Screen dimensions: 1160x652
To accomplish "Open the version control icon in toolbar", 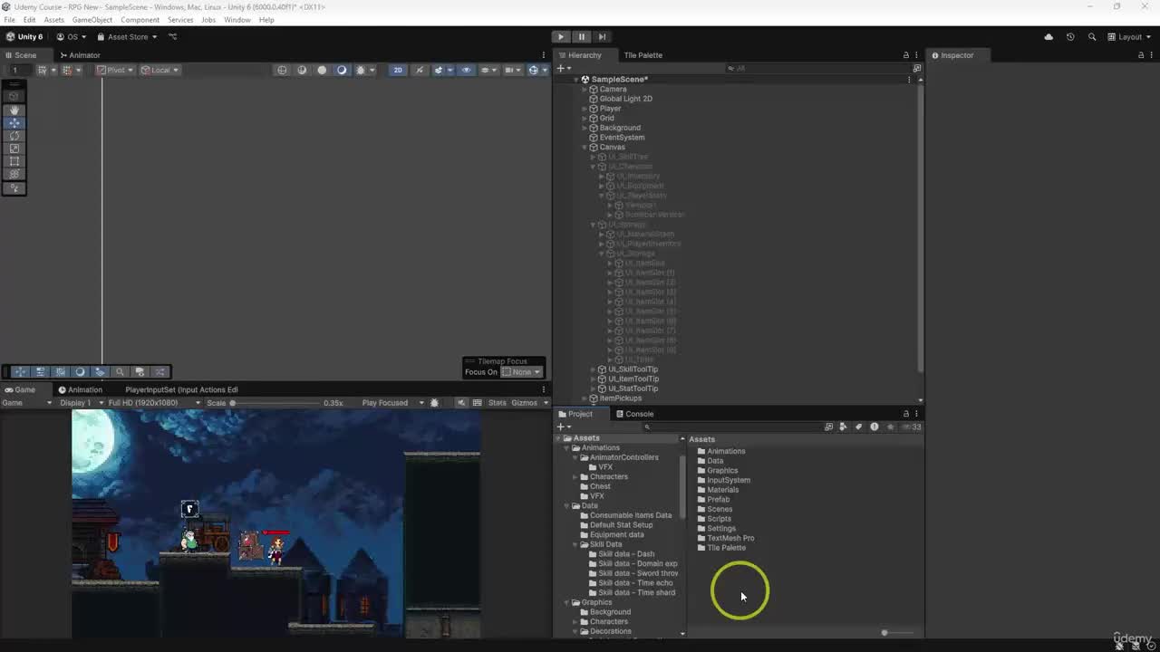I will click(173, 37).
